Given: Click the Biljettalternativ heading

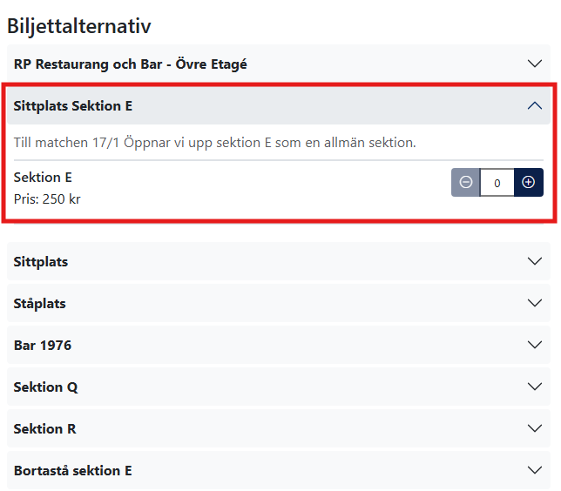Looking at the screenshot, I should pyautogui.click(x=79, y=25).
